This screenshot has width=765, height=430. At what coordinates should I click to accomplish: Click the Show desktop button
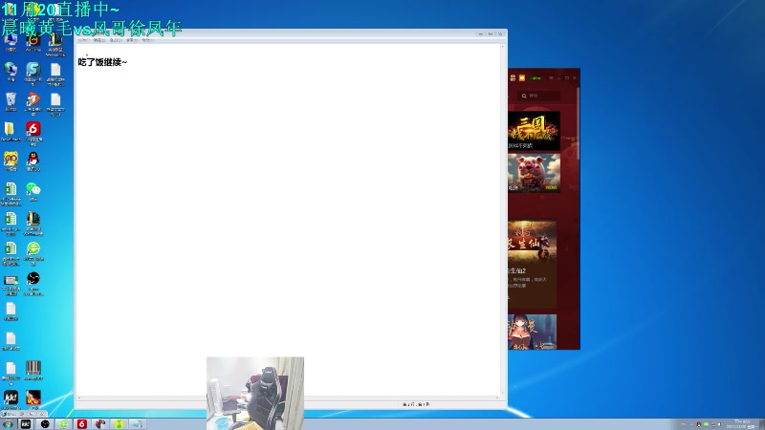(762, 424)
